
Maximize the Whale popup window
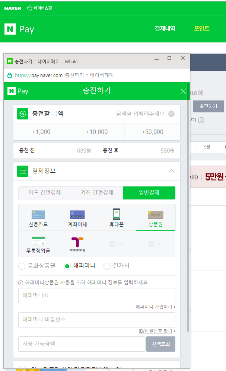[169, 58]
